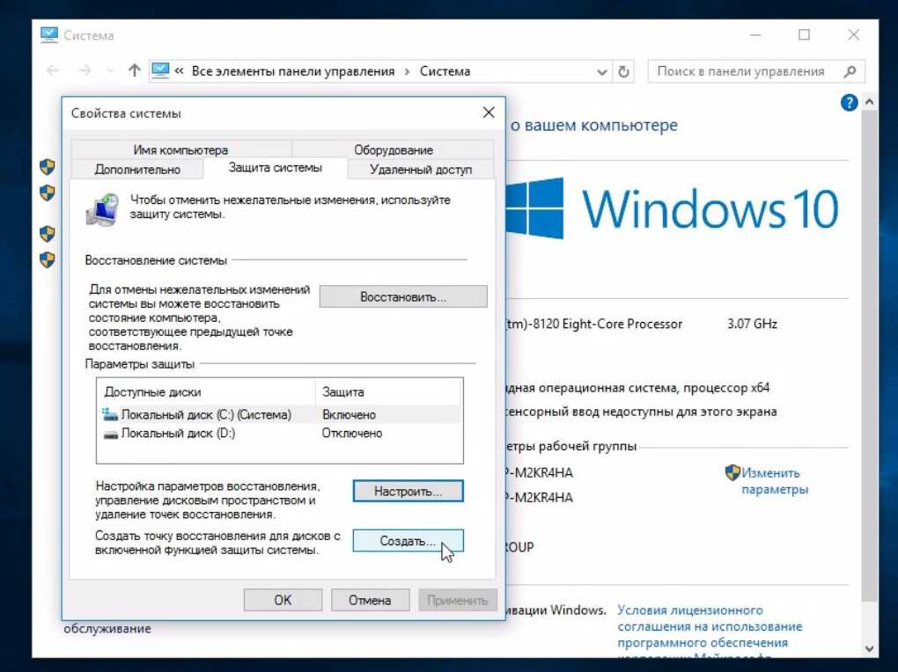Viewport: 898px width, 672px height.
Task: Click the Система window title bar icon
Action: coord(49,35)
